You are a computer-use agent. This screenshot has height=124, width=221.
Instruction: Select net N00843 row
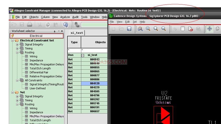94,59
